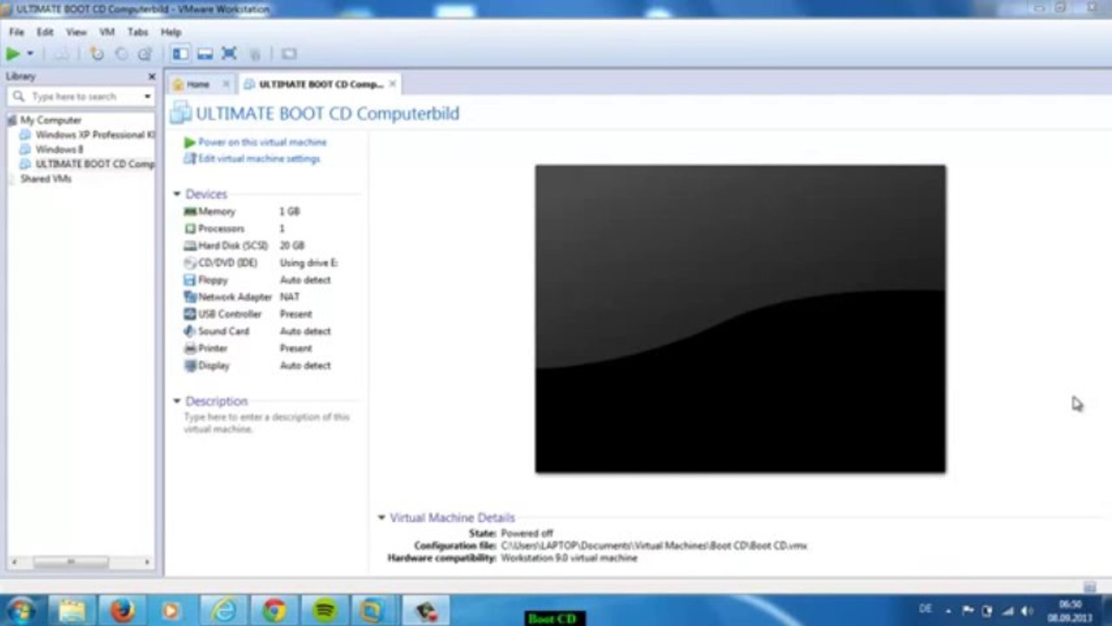1112x626 pixels.
Task: Take a snapshot of this virtual machine
Action: tap(97, 54)
